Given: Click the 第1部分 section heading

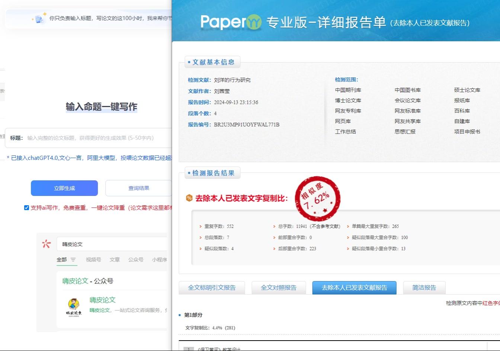Looking at the screenshot, I should (193, 315).
